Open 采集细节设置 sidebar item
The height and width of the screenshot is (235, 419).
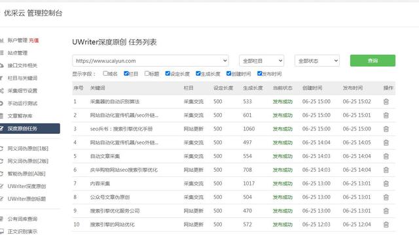22,91
